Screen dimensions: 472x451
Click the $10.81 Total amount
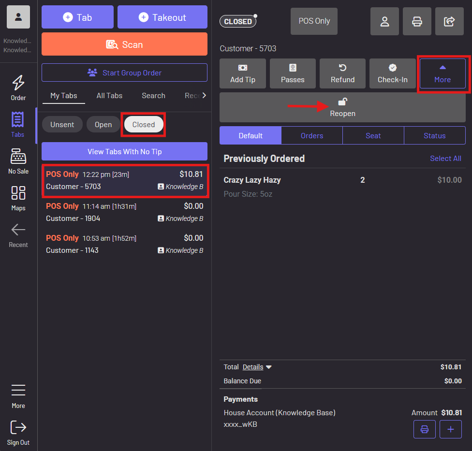click(x=451, y=367)
